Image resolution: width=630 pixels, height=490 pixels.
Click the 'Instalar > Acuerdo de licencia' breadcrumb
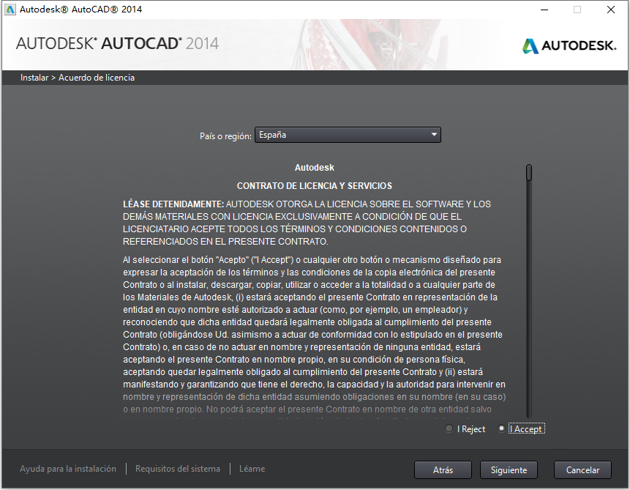click(x=78, y=78)
